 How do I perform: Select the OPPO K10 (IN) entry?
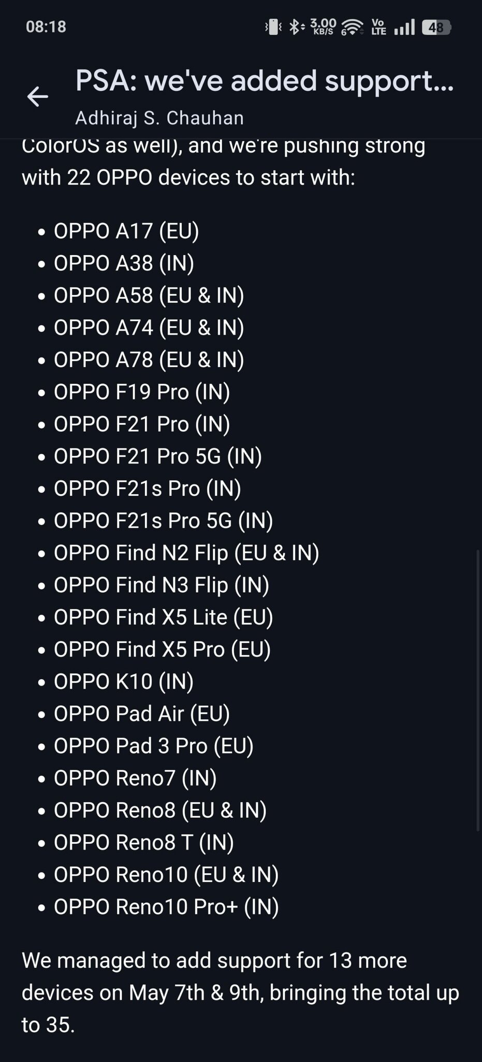coord(124,681)
